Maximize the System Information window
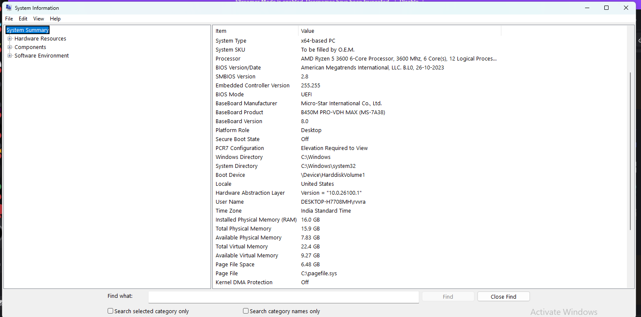 (606, 8)
